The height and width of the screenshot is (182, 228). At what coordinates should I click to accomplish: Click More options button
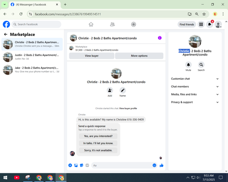(139, 56)
